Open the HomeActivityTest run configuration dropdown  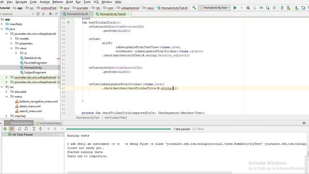point(214,8)
